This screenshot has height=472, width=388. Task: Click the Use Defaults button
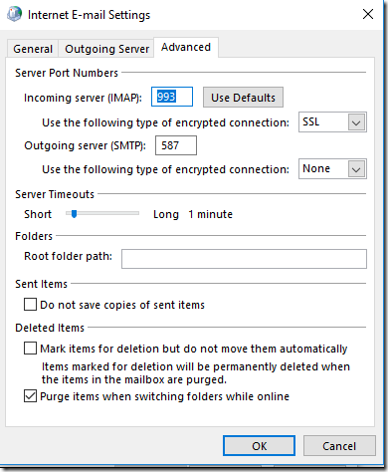pyautogui.click(x=243, y=98)
